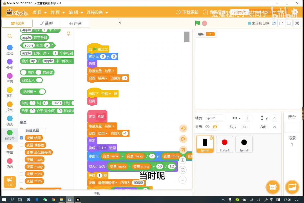Select the stage-only layout icon
Viewport: 304px width, 203px height.
coord(289,23)
